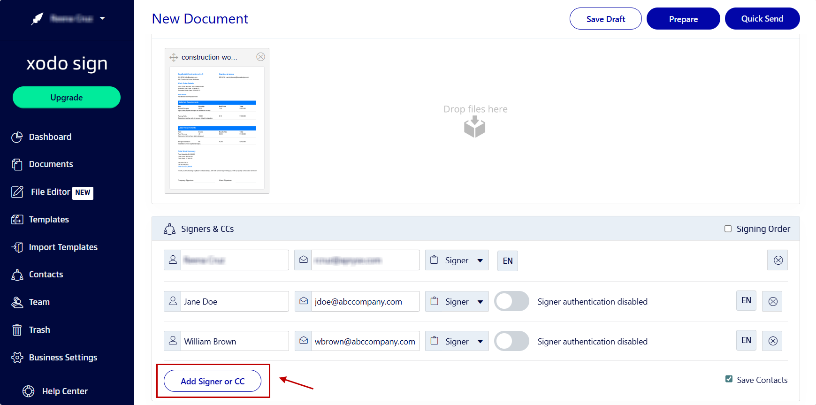Screen dimensions: 816x405
Task: Click the envelope icon beside wbrown@abccompany.com
Action: pyautogui.click(x=304, y=341)
